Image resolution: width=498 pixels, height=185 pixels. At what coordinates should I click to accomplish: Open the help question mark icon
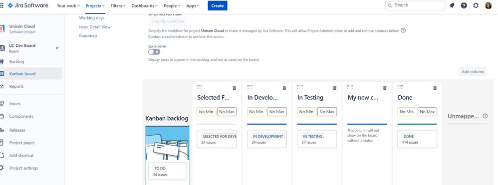[464, 5]
